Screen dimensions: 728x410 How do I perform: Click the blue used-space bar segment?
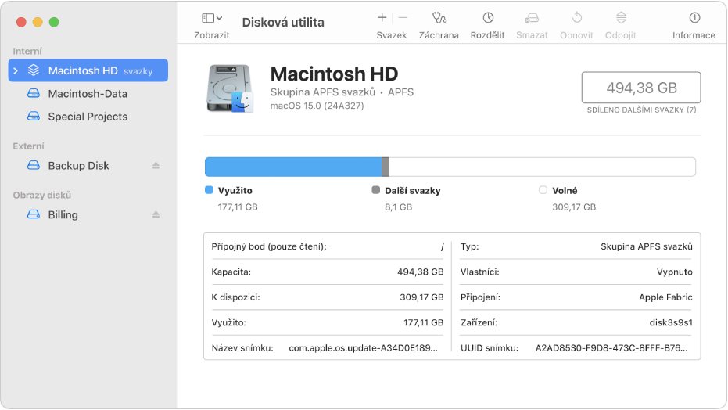click(x=292, y=167)
